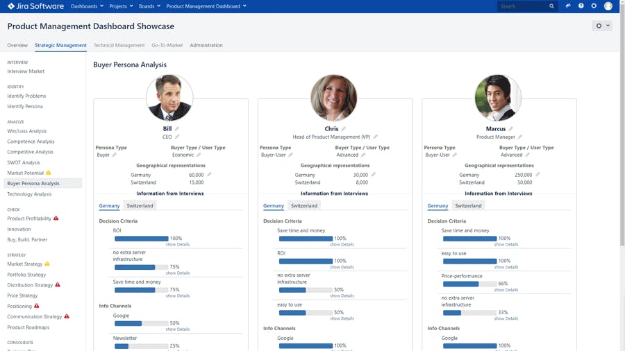Show details for Bill's ROI criterion

tap(178, 245)
